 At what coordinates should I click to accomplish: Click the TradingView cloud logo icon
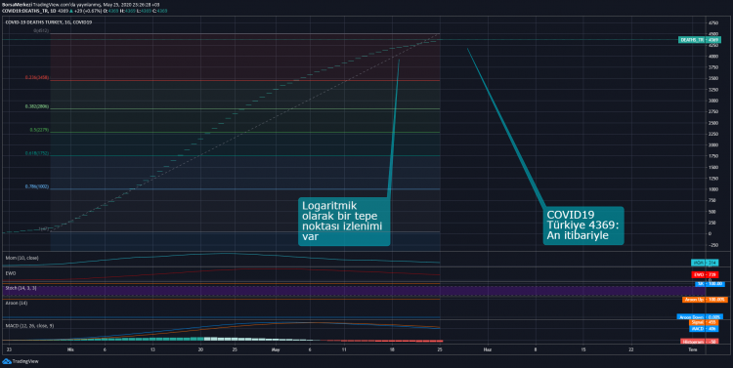pos(7,361)
